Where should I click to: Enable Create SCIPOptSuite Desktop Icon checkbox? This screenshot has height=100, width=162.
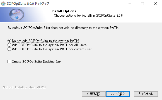(x=9, y=62)
